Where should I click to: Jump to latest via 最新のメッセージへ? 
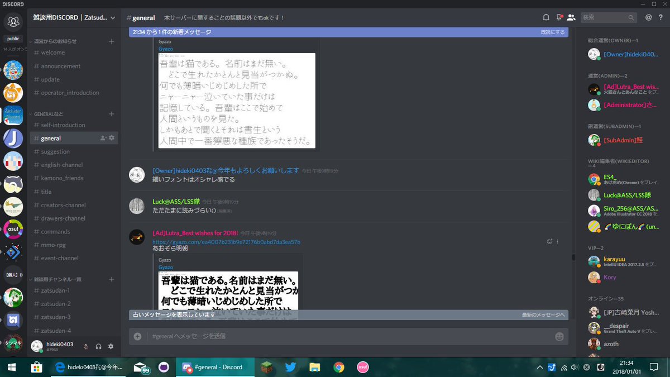click(x=543, y=315)
